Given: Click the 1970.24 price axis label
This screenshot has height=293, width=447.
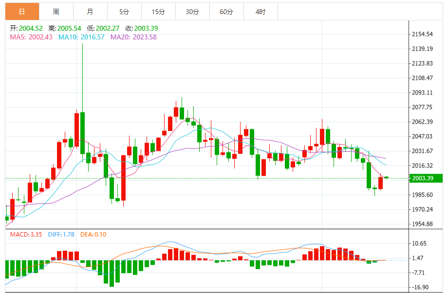Looking at the screenshot, I should pyautogui.click(x=422, y=209).
